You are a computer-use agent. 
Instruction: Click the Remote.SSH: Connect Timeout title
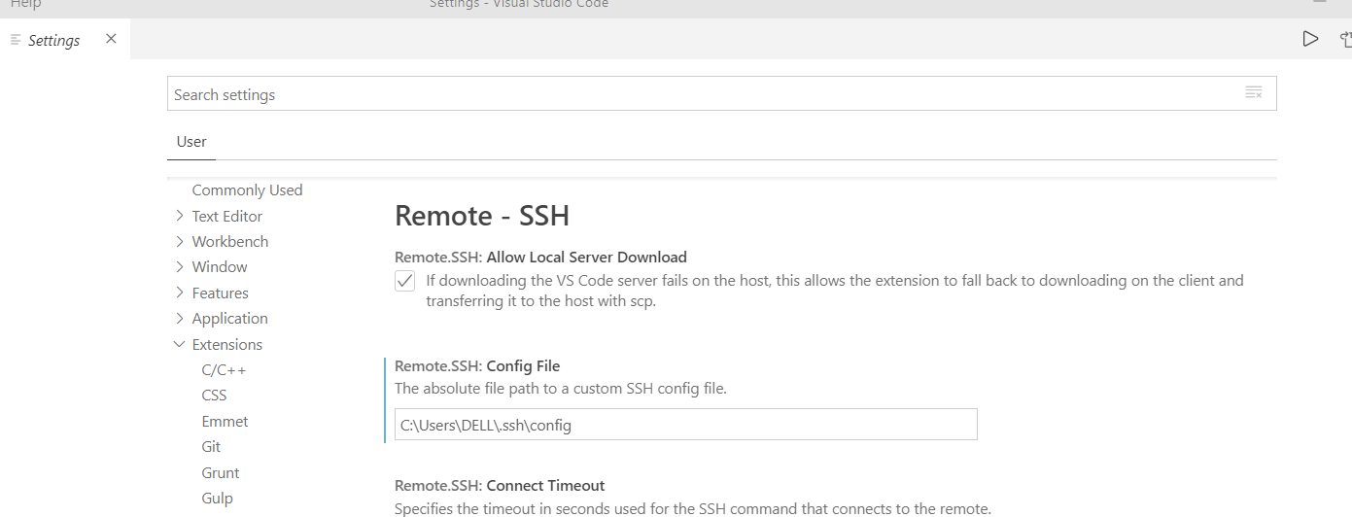point(500,485)
